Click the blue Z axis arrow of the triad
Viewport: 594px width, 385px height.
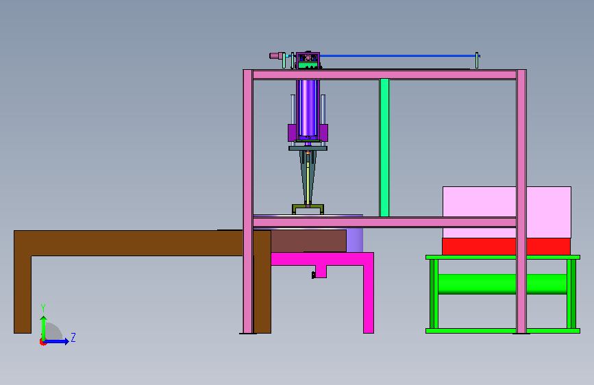pos(57,341)
